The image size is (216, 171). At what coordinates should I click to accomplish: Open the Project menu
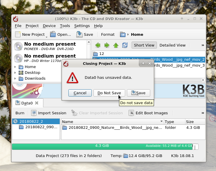coord(32,26)
